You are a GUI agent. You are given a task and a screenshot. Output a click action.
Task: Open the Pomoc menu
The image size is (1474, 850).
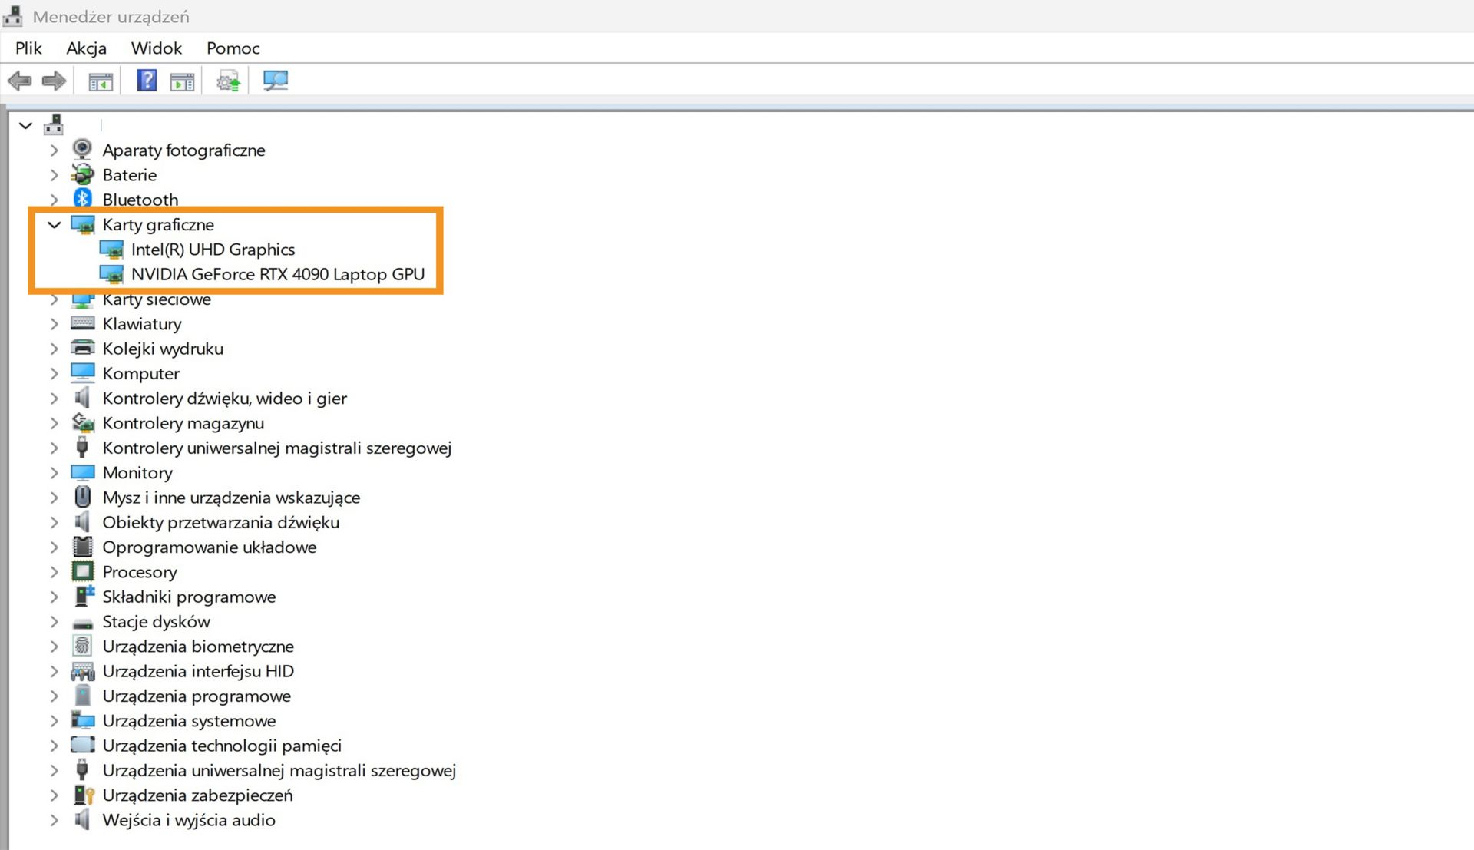[233, 48]
